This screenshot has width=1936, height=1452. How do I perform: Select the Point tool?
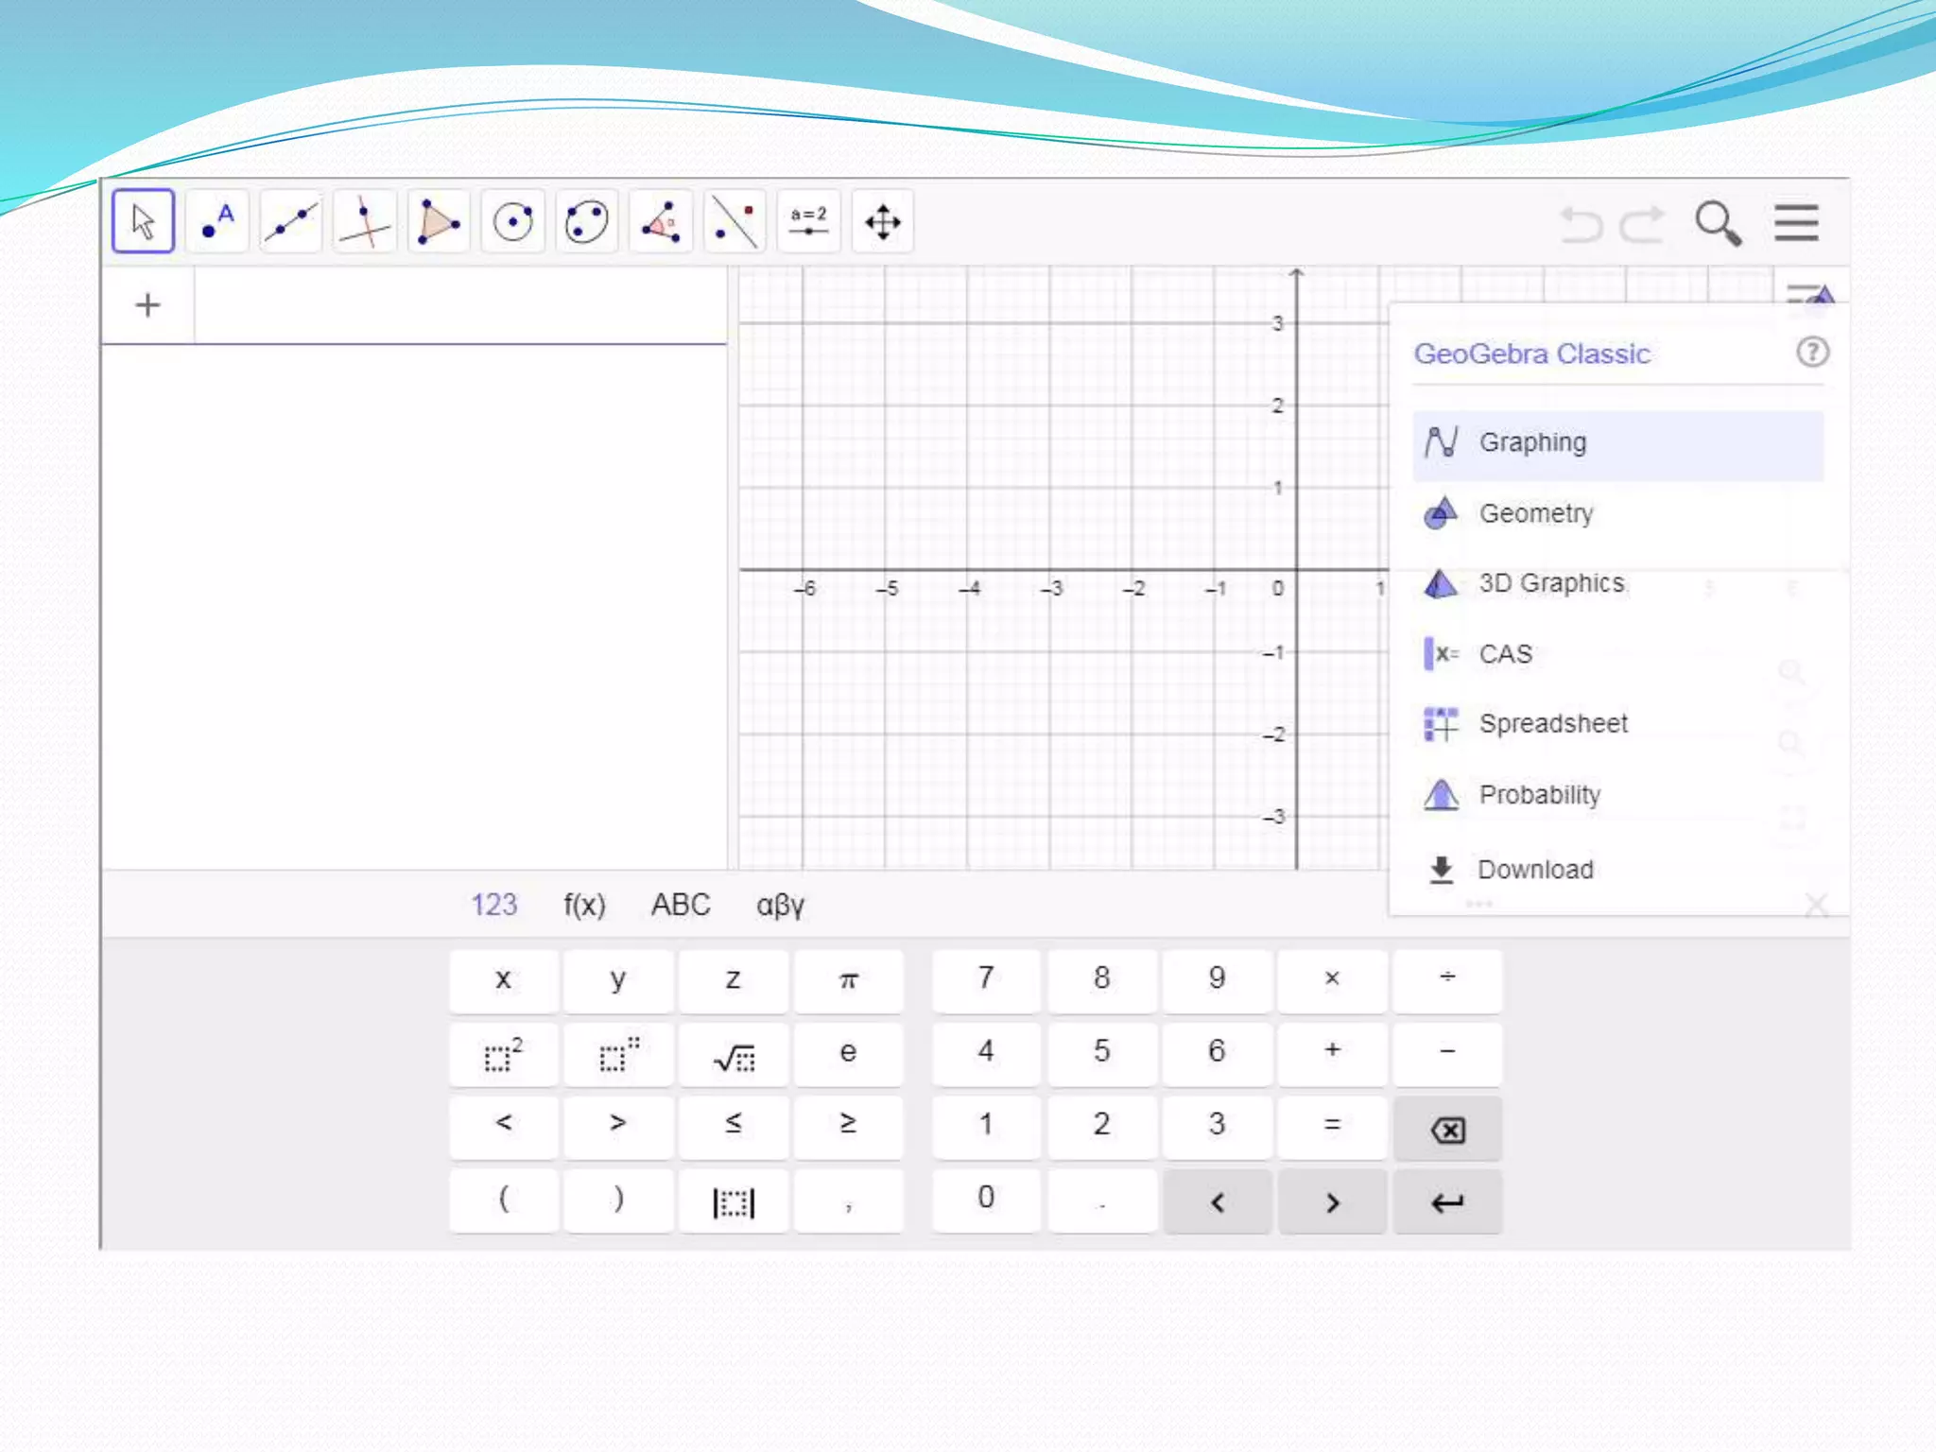(x=217, y=222)
